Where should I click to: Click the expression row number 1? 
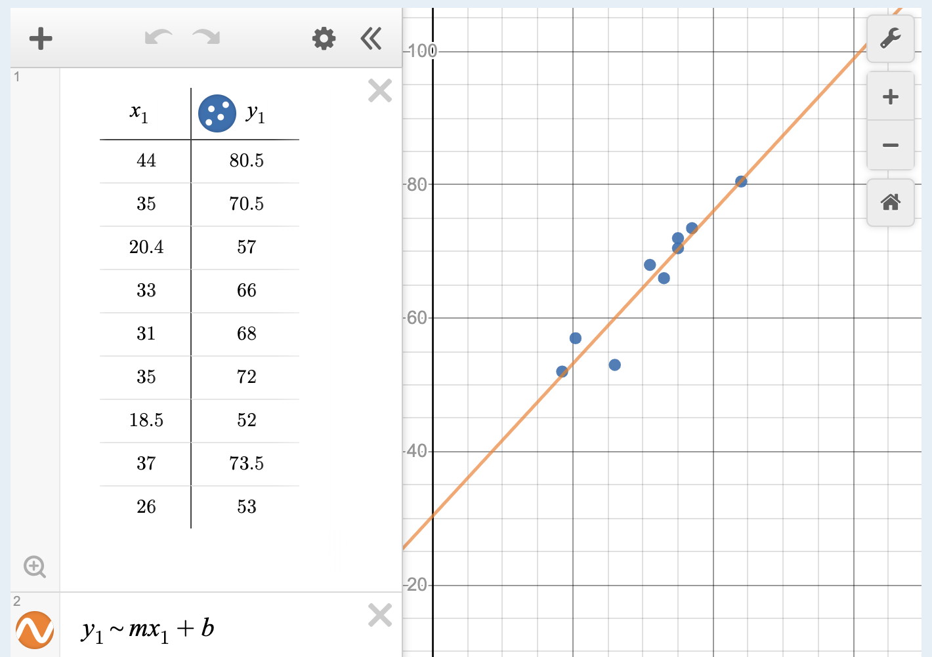tap(17, 77)
